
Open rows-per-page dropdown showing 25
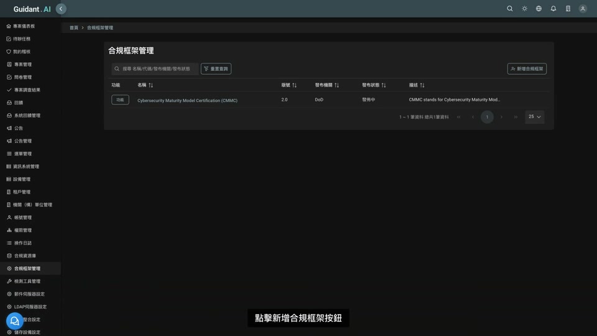535,117
